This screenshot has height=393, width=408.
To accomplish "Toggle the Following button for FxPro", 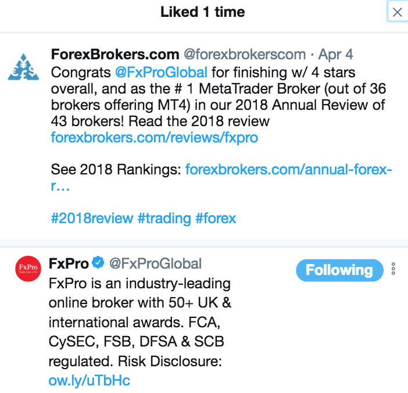I will point(339,270).
